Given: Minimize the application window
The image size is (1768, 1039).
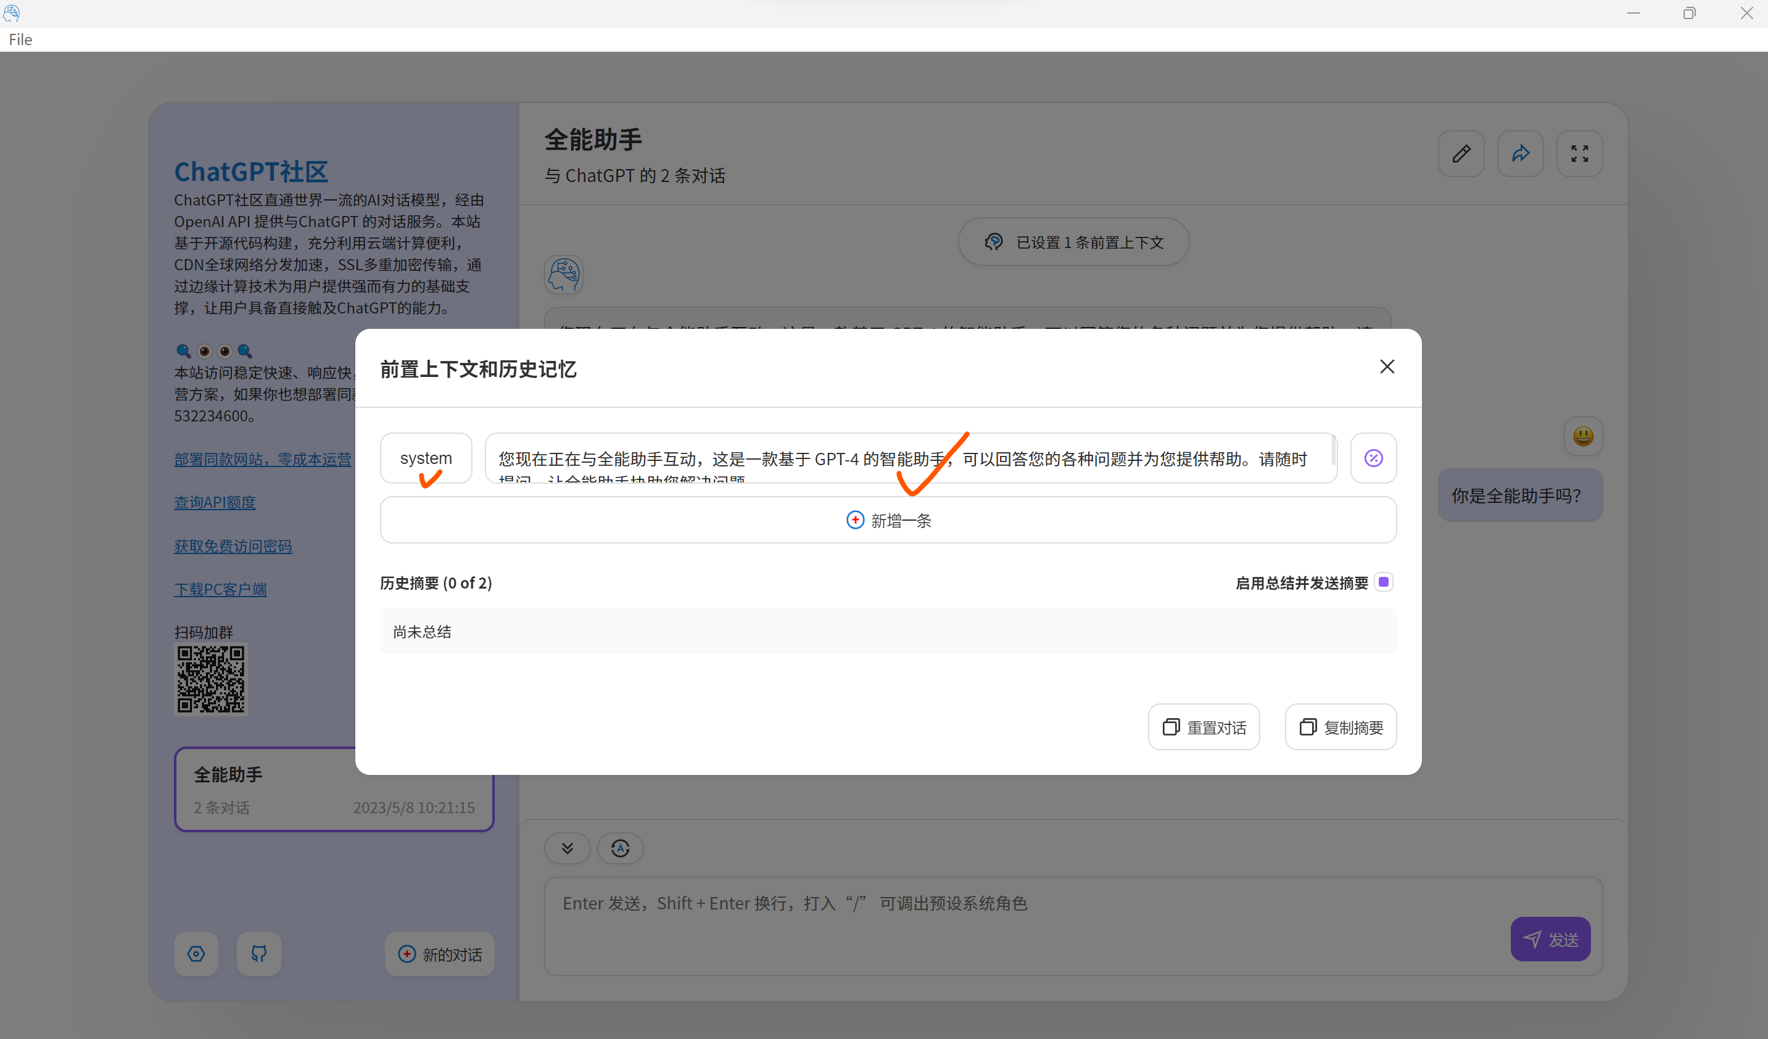Looking at the screenshot, I should [1633, 12].
